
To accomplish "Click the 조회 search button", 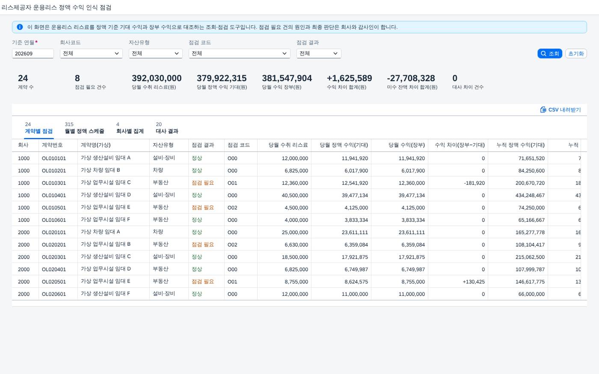I will point(550,53).
